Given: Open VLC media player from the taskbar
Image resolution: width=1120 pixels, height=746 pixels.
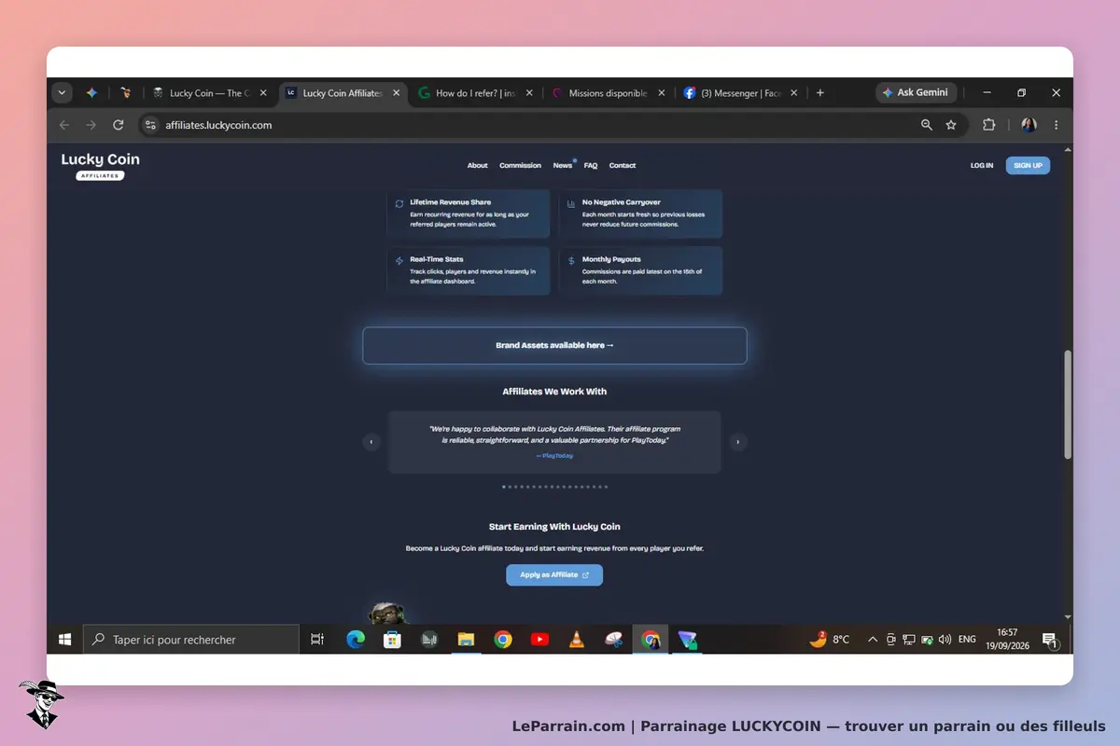Looking at the screenshot, I should click(x=577, y=640).
